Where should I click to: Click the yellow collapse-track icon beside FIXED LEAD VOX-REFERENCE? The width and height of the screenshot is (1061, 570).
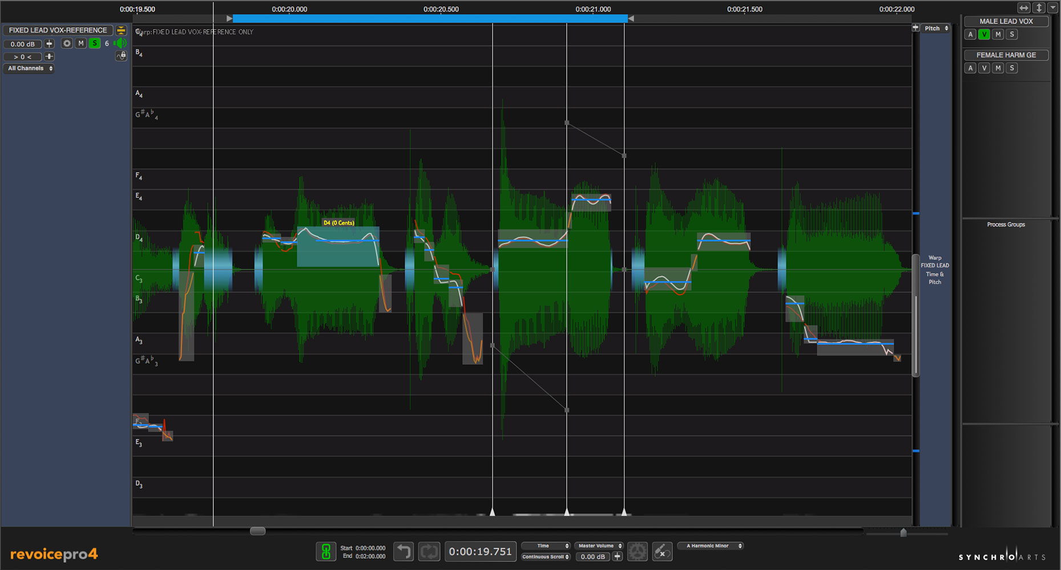[121, 30]
